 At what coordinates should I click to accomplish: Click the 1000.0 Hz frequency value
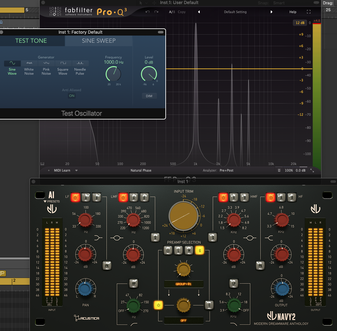[x=114, y=62]
